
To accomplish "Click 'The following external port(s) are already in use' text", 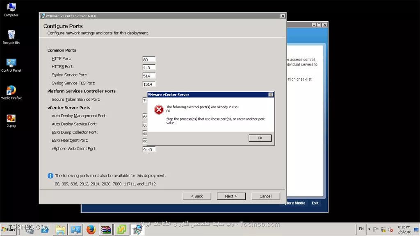I will tap(202, 107).
